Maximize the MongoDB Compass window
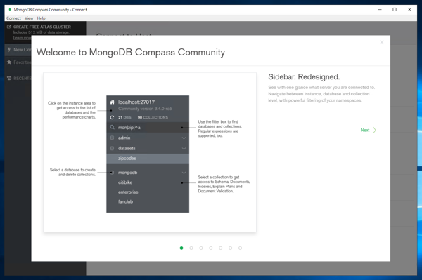 point(395,9)
